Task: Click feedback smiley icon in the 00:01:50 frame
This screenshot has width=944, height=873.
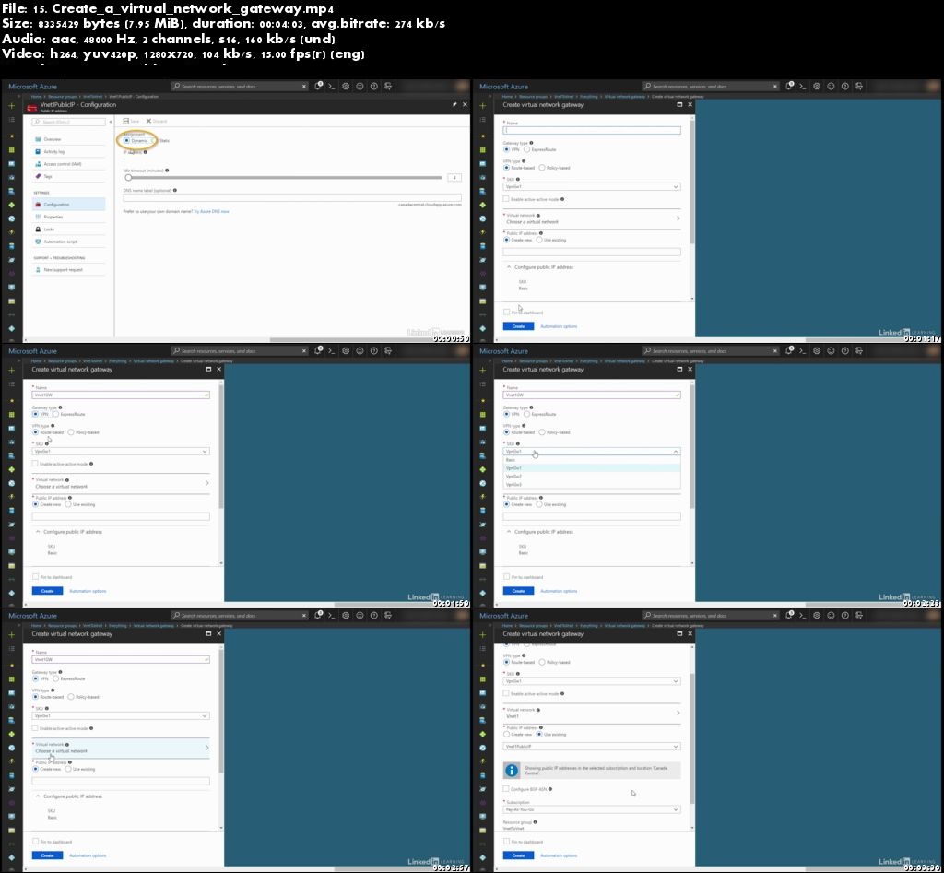Action: coord(360,351)
